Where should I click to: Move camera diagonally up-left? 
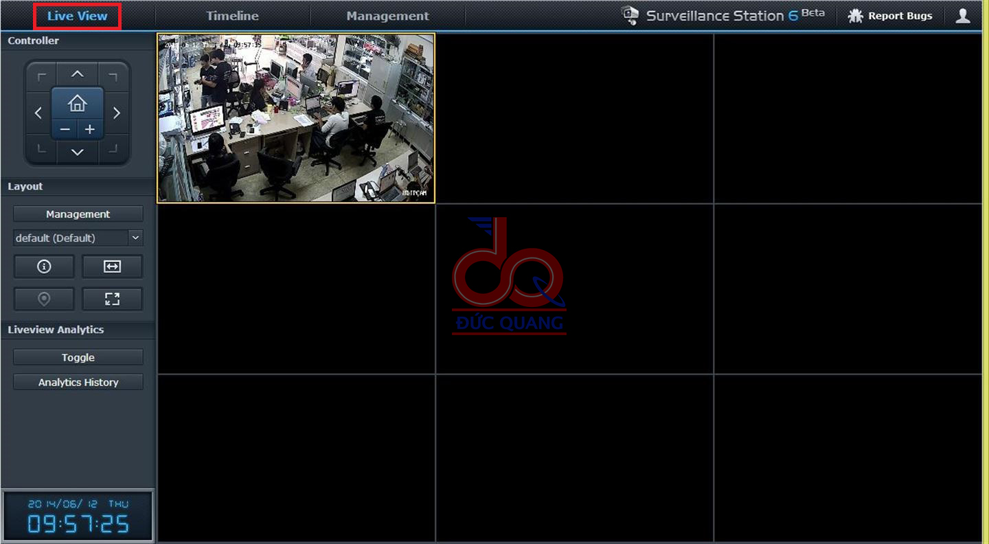[42, 76]
